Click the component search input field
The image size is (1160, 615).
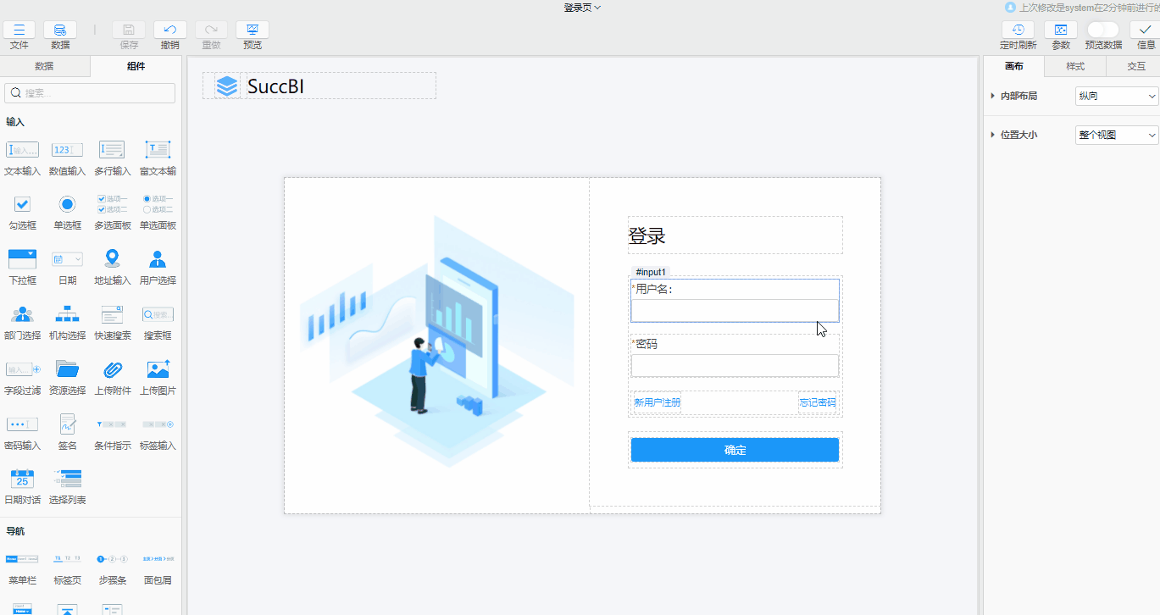click(x=89, y=92)
